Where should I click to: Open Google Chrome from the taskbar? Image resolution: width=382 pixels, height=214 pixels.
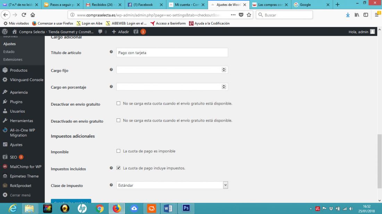pyautogui.click(x=100, y=208)
